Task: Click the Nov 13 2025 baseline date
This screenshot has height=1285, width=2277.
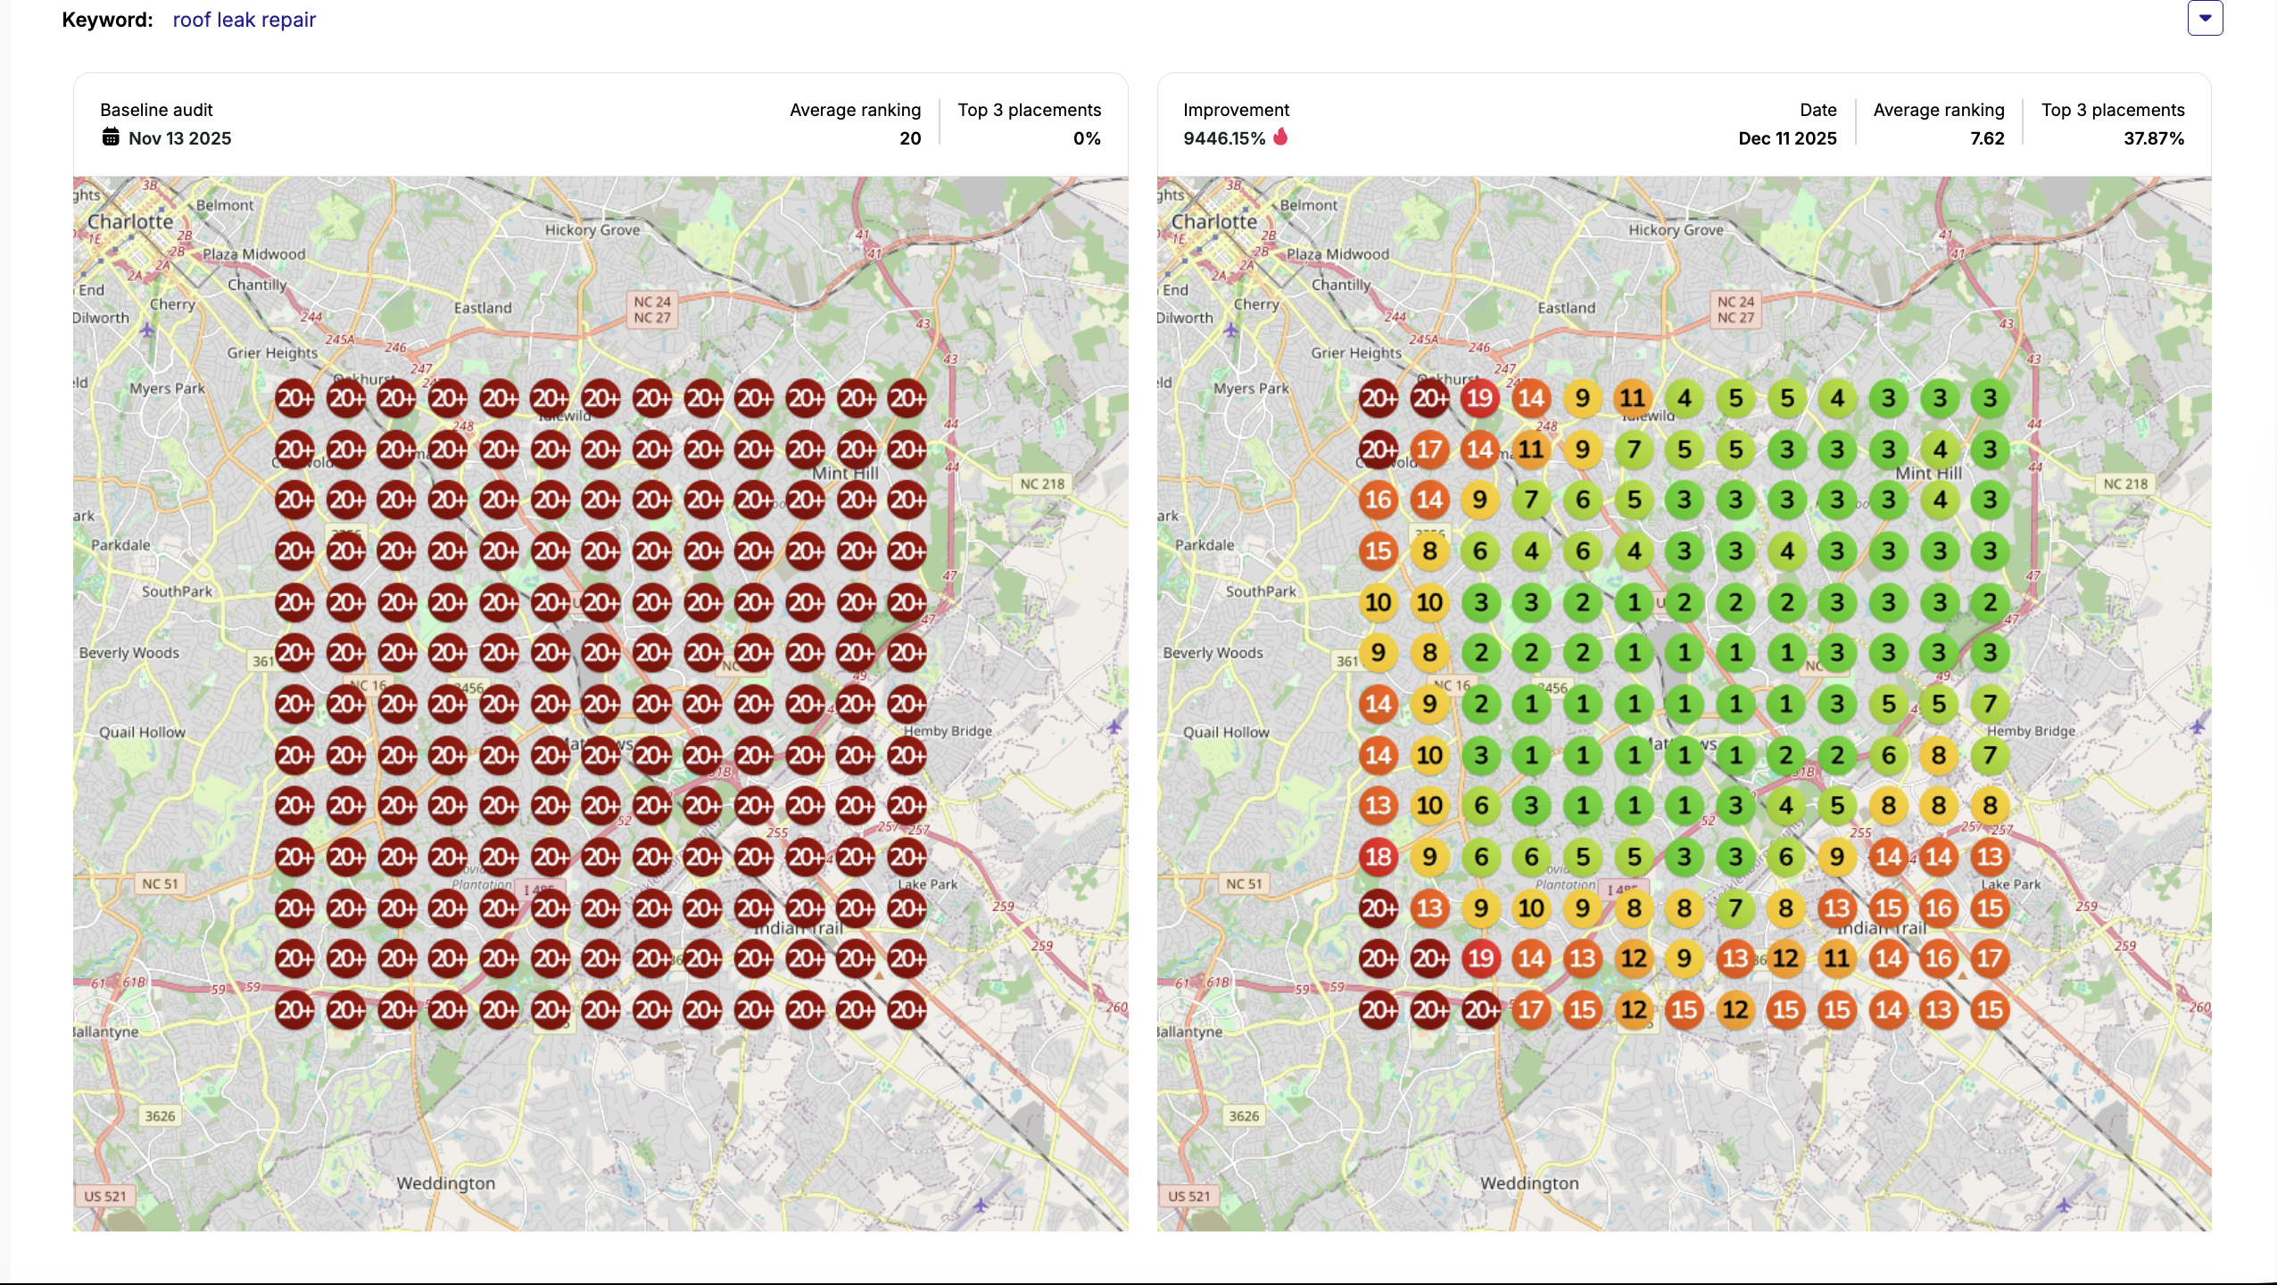Action: coord(179,138)
